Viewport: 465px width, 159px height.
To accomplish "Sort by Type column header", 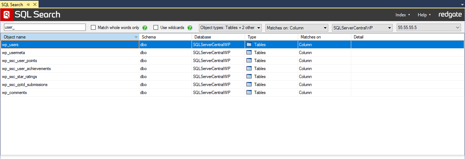I will click(x=272, y=37).
